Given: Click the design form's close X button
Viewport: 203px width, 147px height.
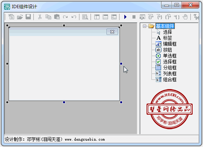Looking at the screenshot, I should pyautogui.click(x=112, y=32).
